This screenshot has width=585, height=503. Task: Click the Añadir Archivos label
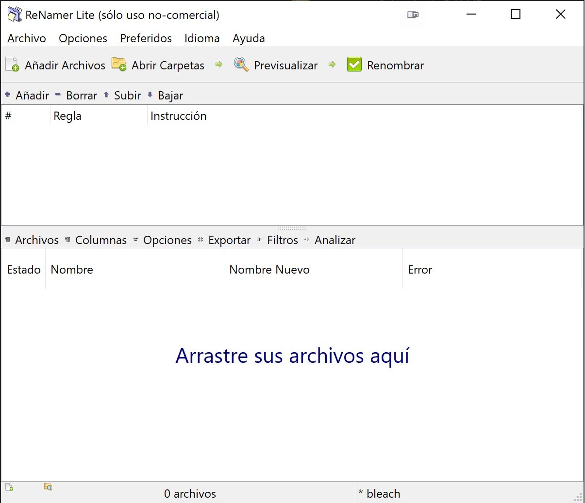pos(65,65)
